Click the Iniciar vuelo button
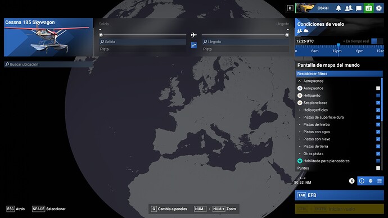This screenshot has width=388, height=218. 339,209
